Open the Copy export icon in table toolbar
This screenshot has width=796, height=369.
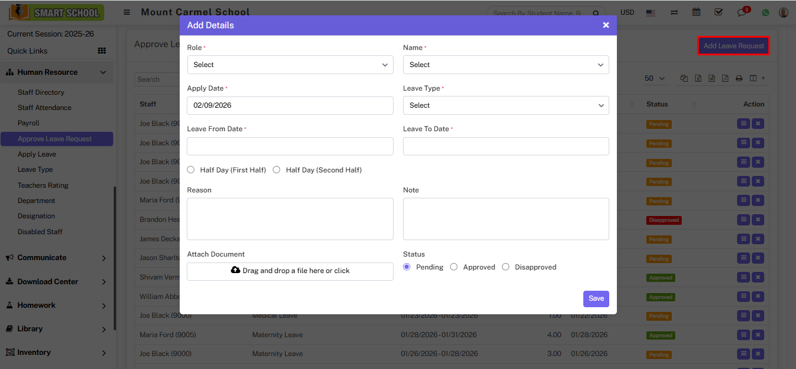(x=684, y=78)
